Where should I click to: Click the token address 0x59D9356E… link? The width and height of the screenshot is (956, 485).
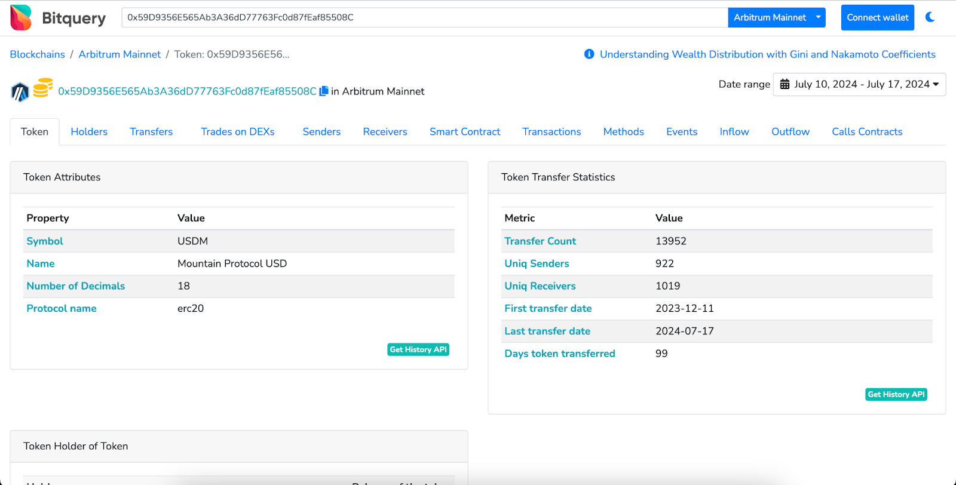point(187,91)
